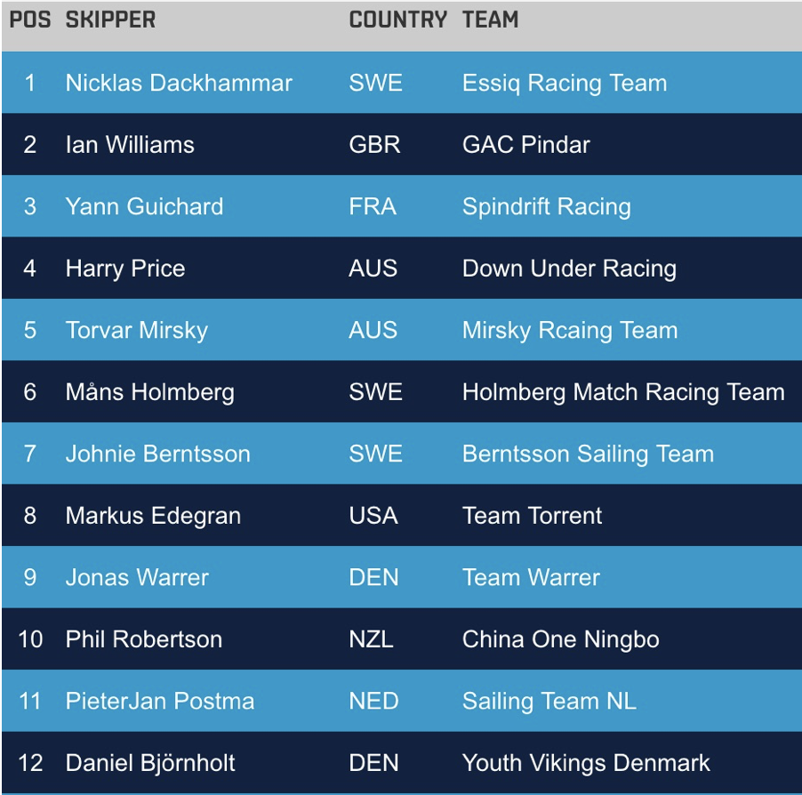Click the TEAM column header

(x=490, y=20)
